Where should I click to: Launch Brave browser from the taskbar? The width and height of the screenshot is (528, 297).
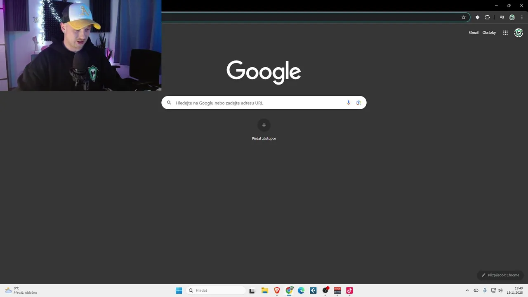277,290
